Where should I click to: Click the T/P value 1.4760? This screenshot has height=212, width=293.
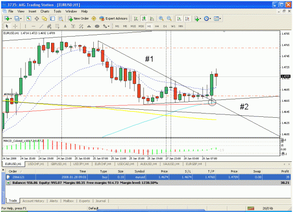(x=210, y=177)
